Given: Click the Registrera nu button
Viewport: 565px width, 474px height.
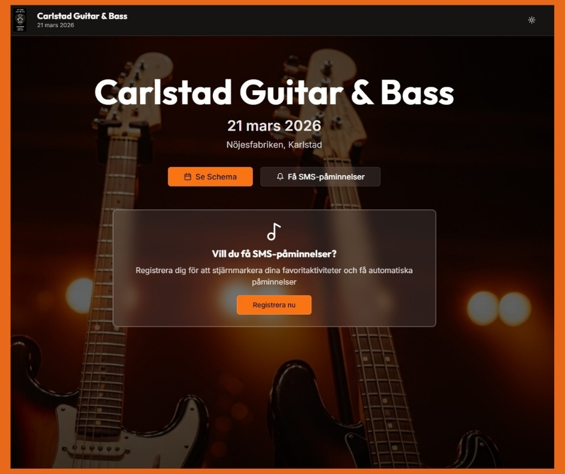Looking at the screenshot, I should point(274,305).
